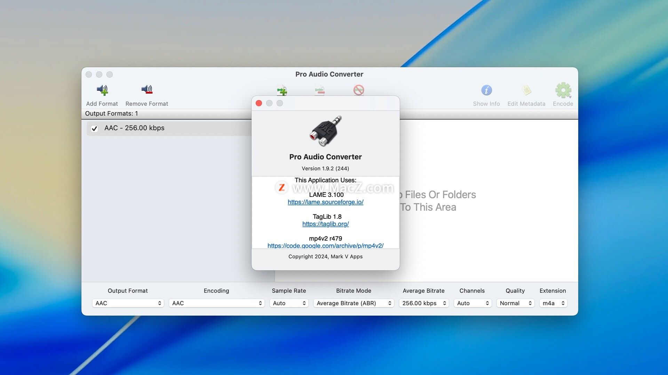The image size is (668, 375).
Task: Open the Channels Auto dropdown
Action: 472,303
